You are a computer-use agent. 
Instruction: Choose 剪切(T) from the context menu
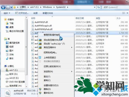[x=56, y=77]
